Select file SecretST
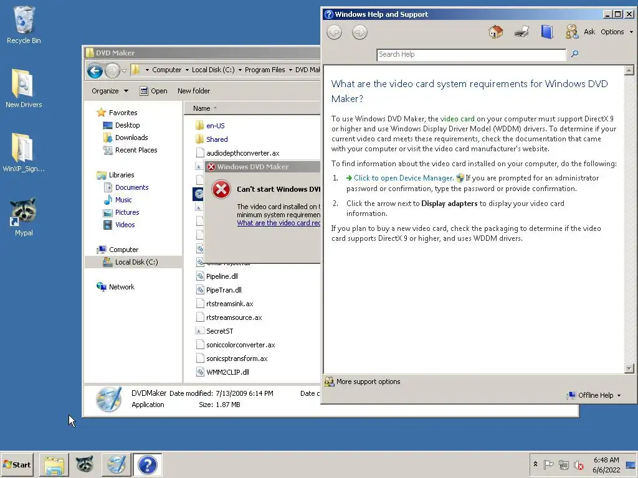This screenshot has height=478, width=638. [x=219, y=331]
